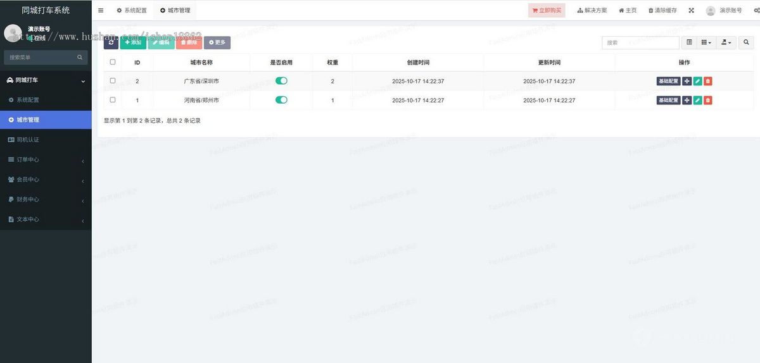Click the 删除 toolbar button

click(x=189, y=42)
